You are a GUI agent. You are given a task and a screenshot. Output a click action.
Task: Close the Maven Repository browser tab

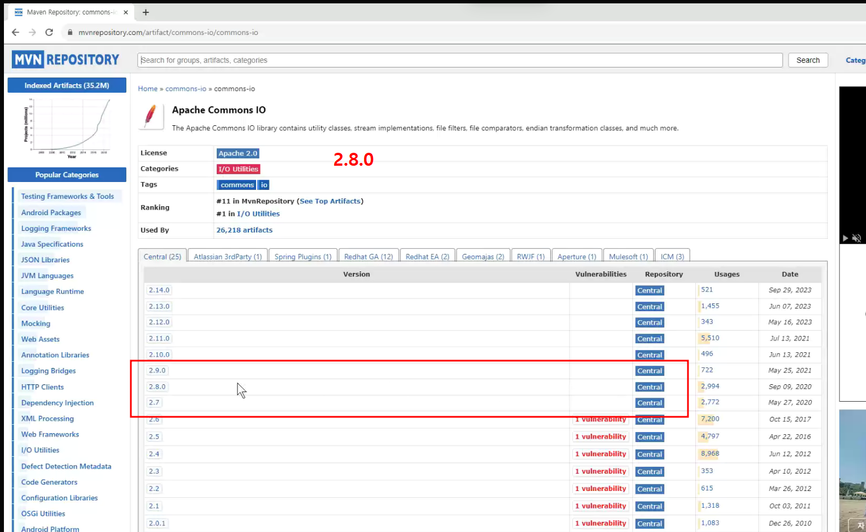click(x=126, y=12)
